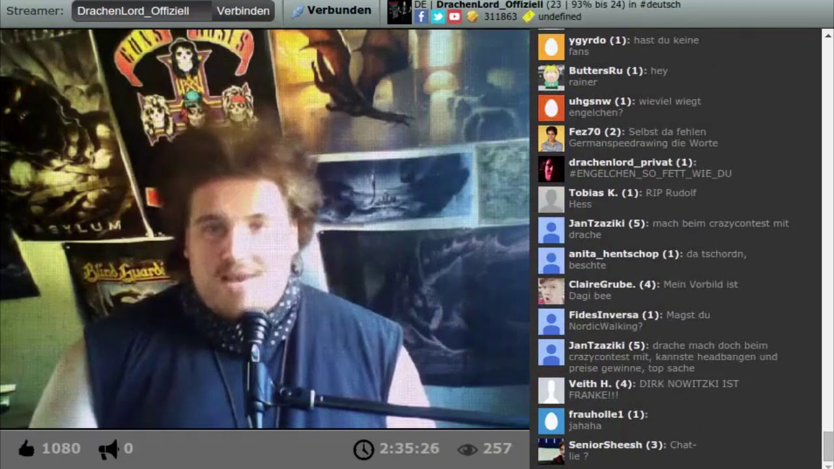Click ygyrdo's egg avatar
834x469 pixels.
pyautogui.click(x=551, y=47)
